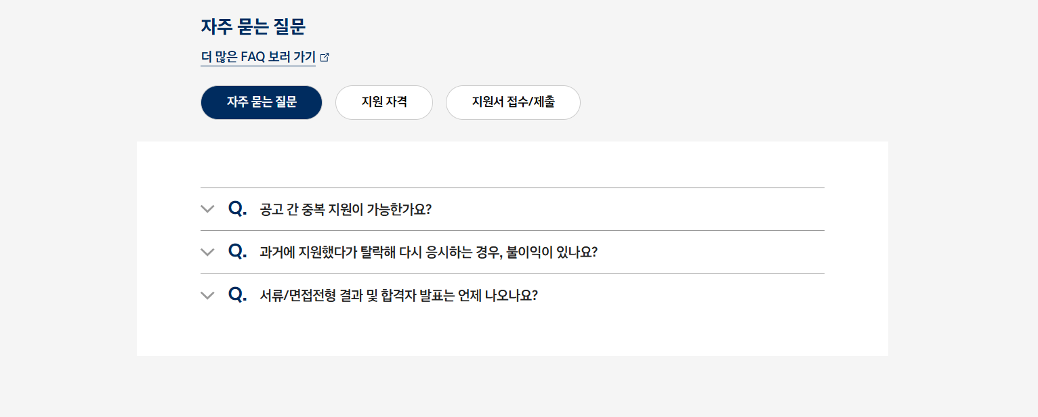Click the Q. icon of the third question
The height and width of the screenshot is (417, 1038).
point(237,294)
